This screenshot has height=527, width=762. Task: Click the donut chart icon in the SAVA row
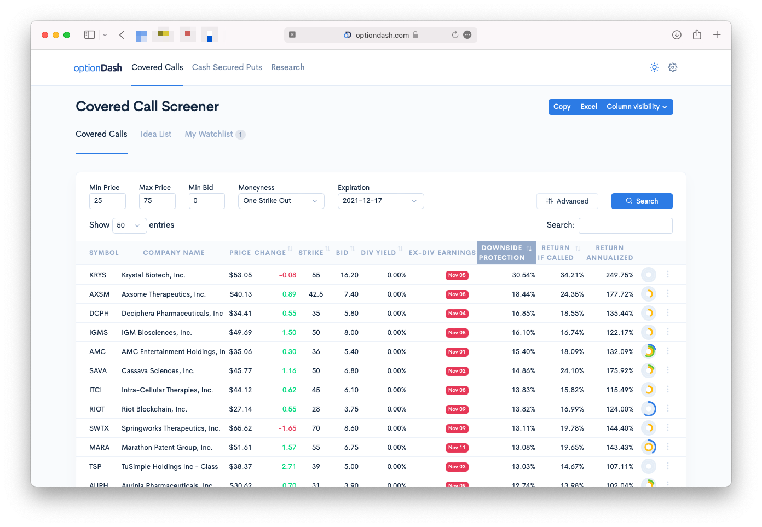tap(649, 370)
